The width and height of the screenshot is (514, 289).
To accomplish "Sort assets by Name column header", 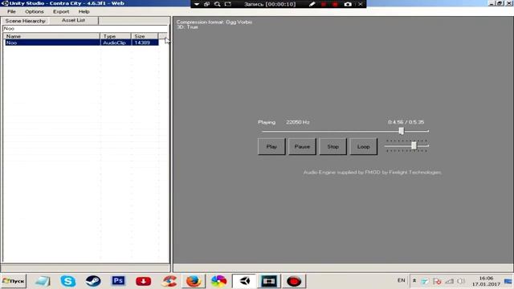I will tap(51, 36).
